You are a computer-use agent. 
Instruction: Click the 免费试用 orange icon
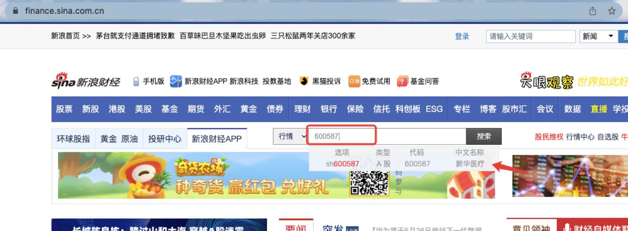point(354,81)
